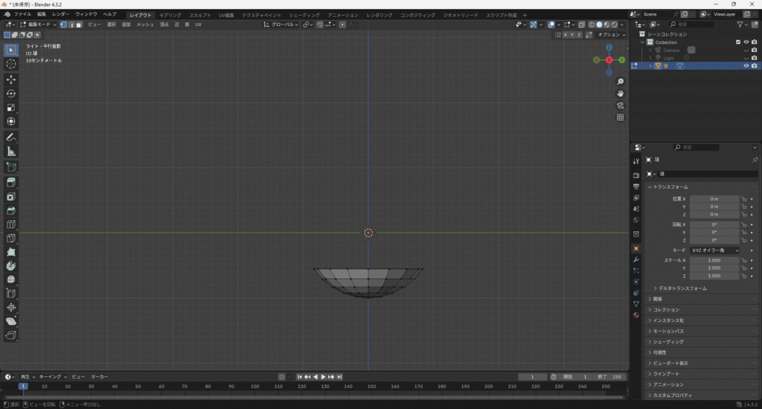
Task: Select the Edge Slide tool
Action: tap(10, 294)
